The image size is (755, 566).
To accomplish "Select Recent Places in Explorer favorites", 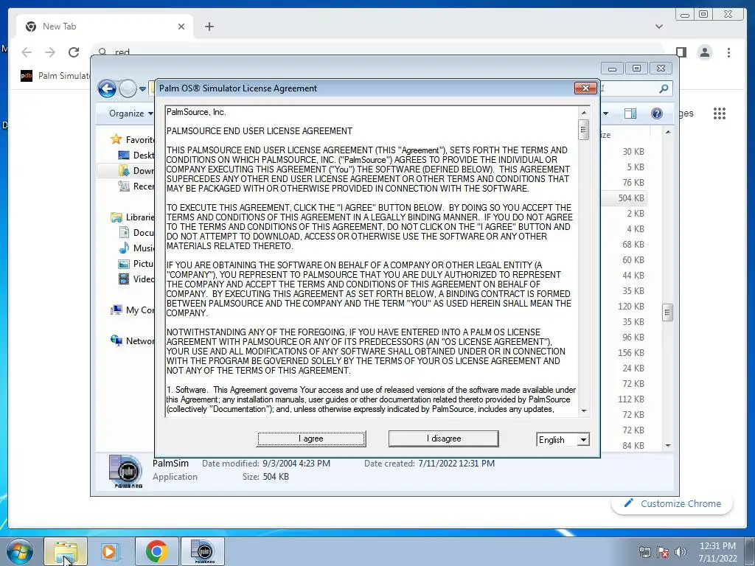I will pos(136,186).
